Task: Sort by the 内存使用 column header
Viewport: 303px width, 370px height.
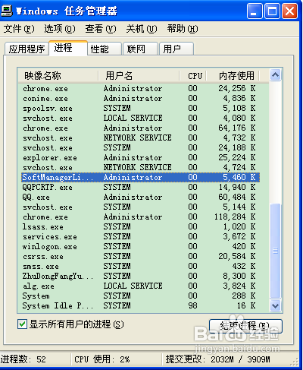Action: click(x=233, y=75)
